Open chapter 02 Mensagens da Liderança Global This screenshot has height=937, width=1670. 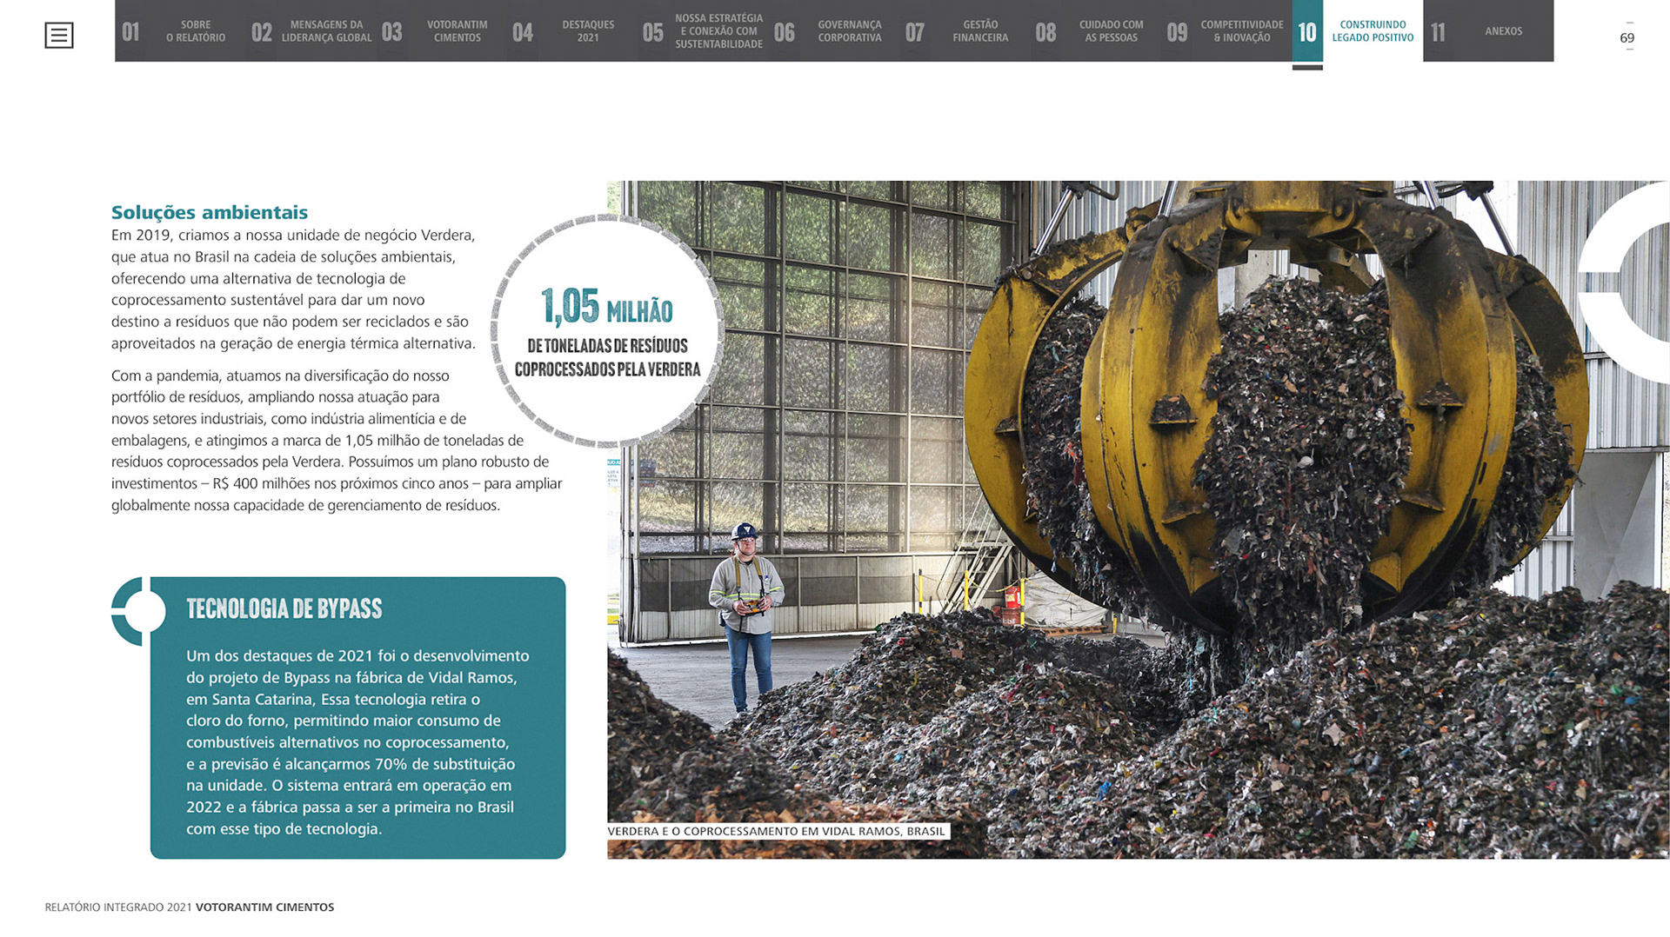pos(311,31)
